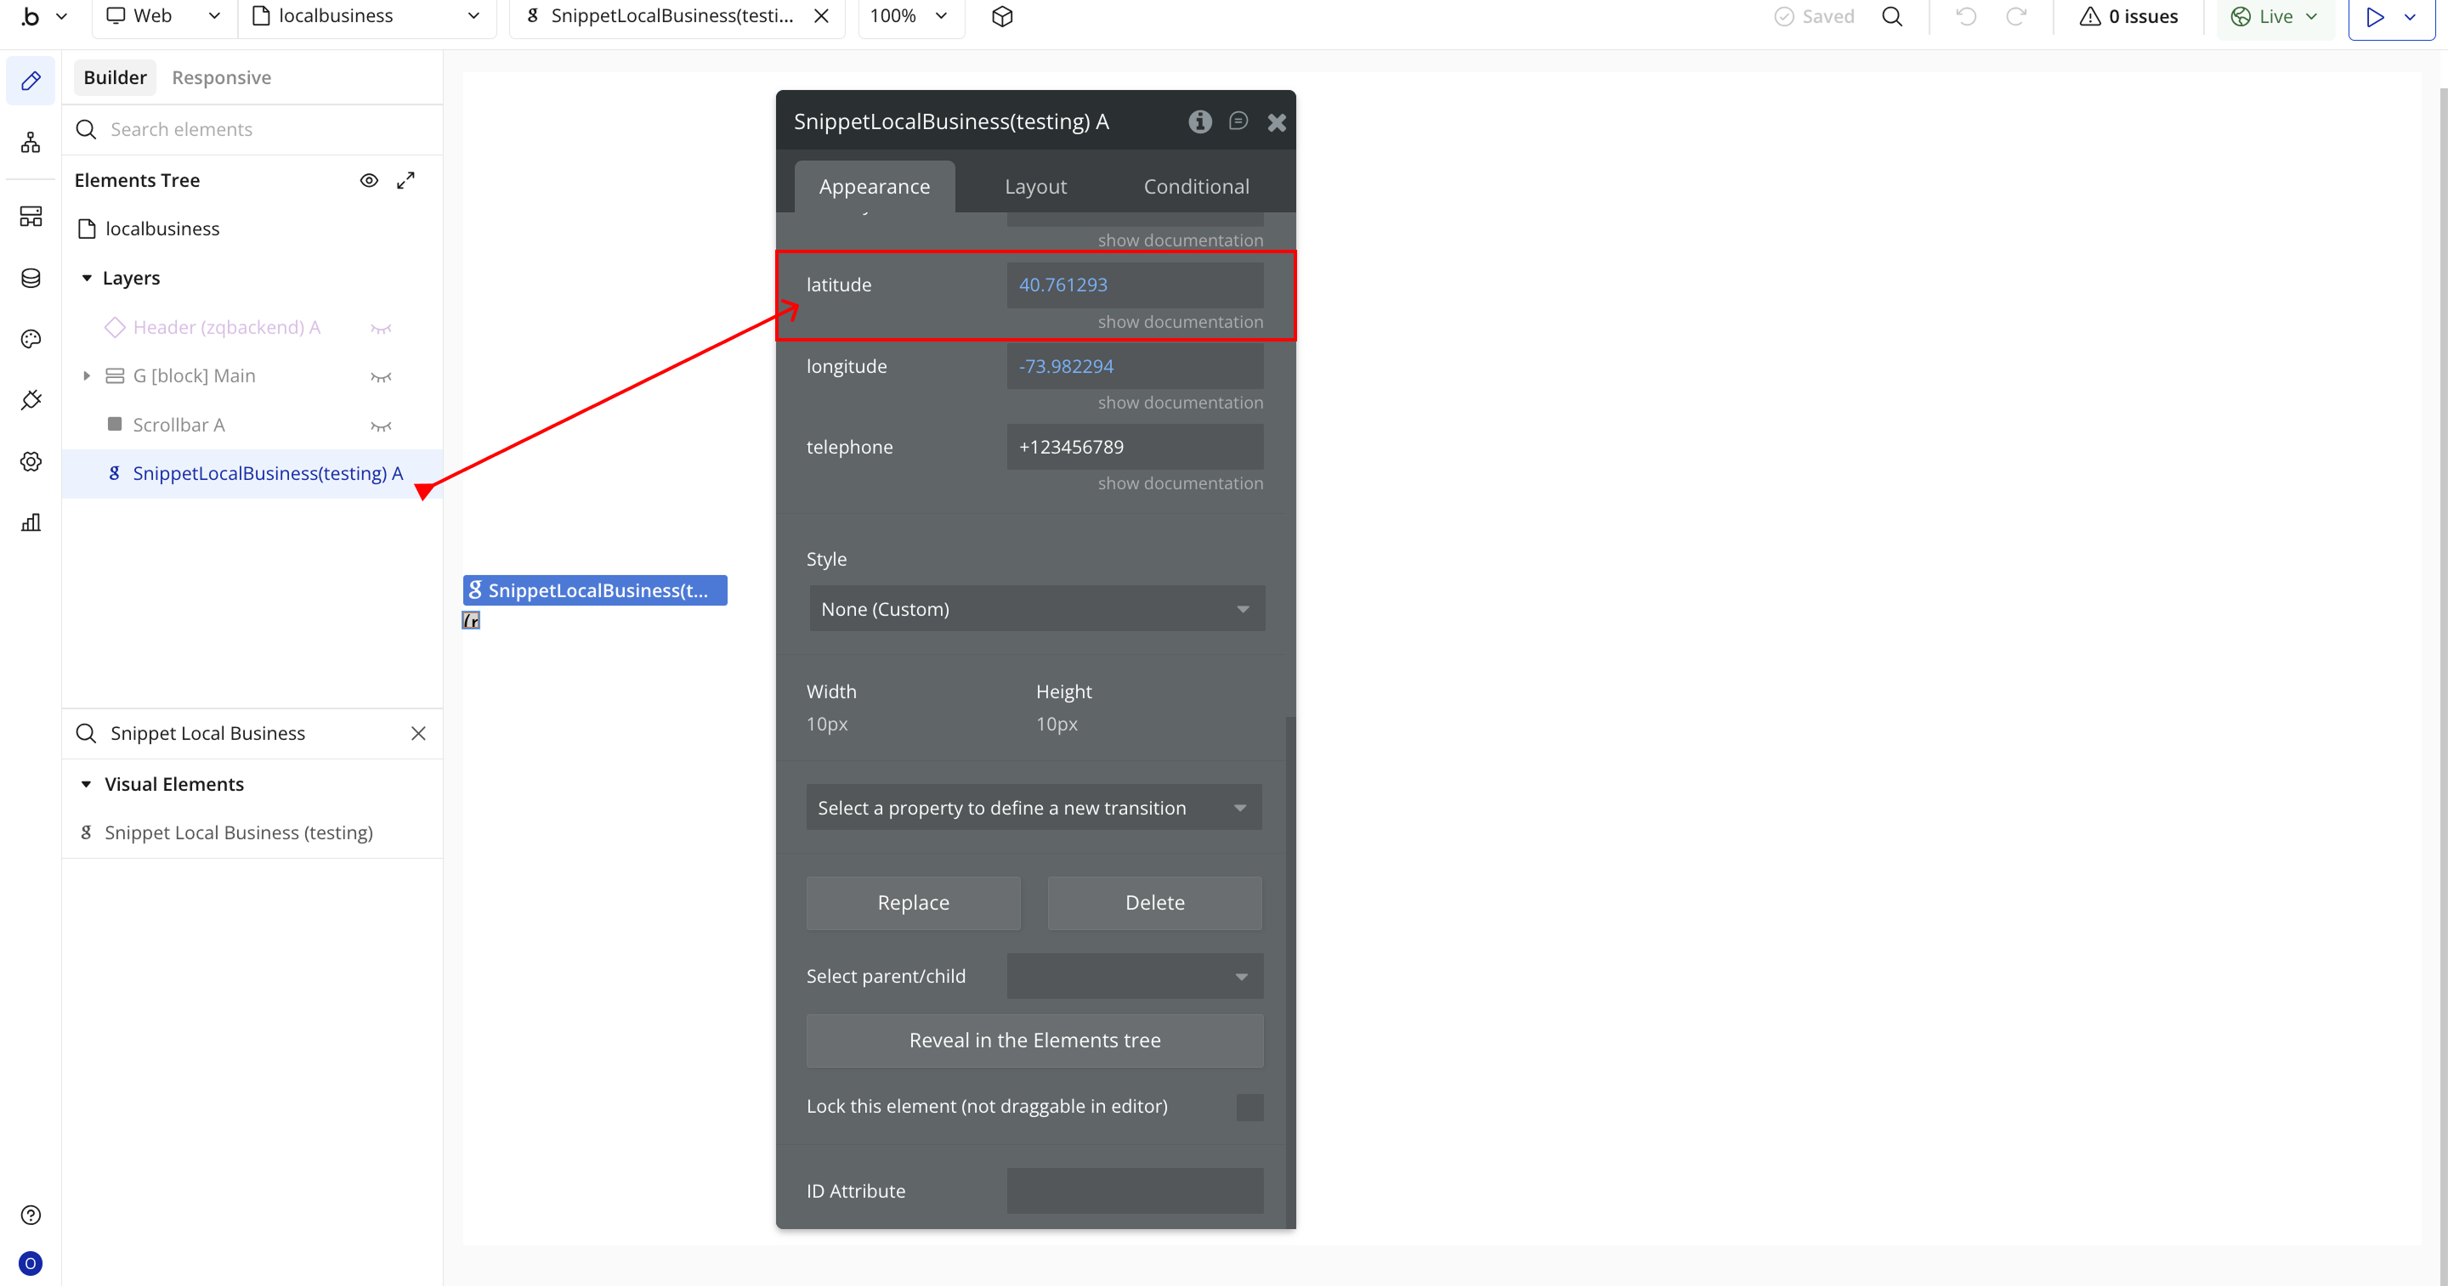Open the Styles palette icon in sidebar
The image size is (2448, 1286).
(31, 339)
